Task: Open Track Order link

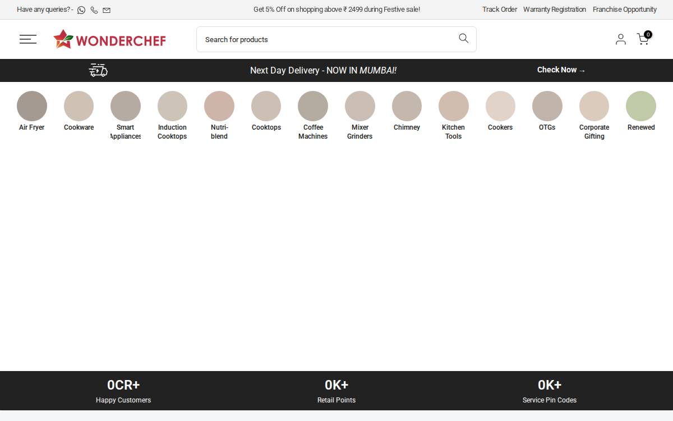Action: pyautogui.click(x=500, y=10)
